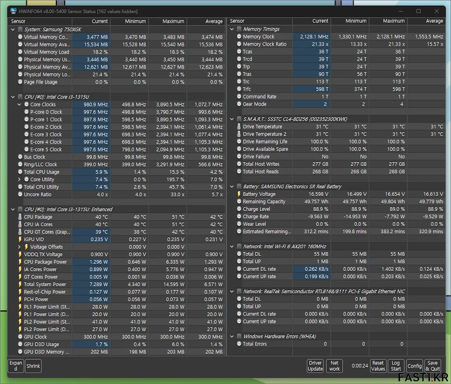Collapse the Memory Timings group
Viewport: 451px width, 384px height.
point(232,29)
